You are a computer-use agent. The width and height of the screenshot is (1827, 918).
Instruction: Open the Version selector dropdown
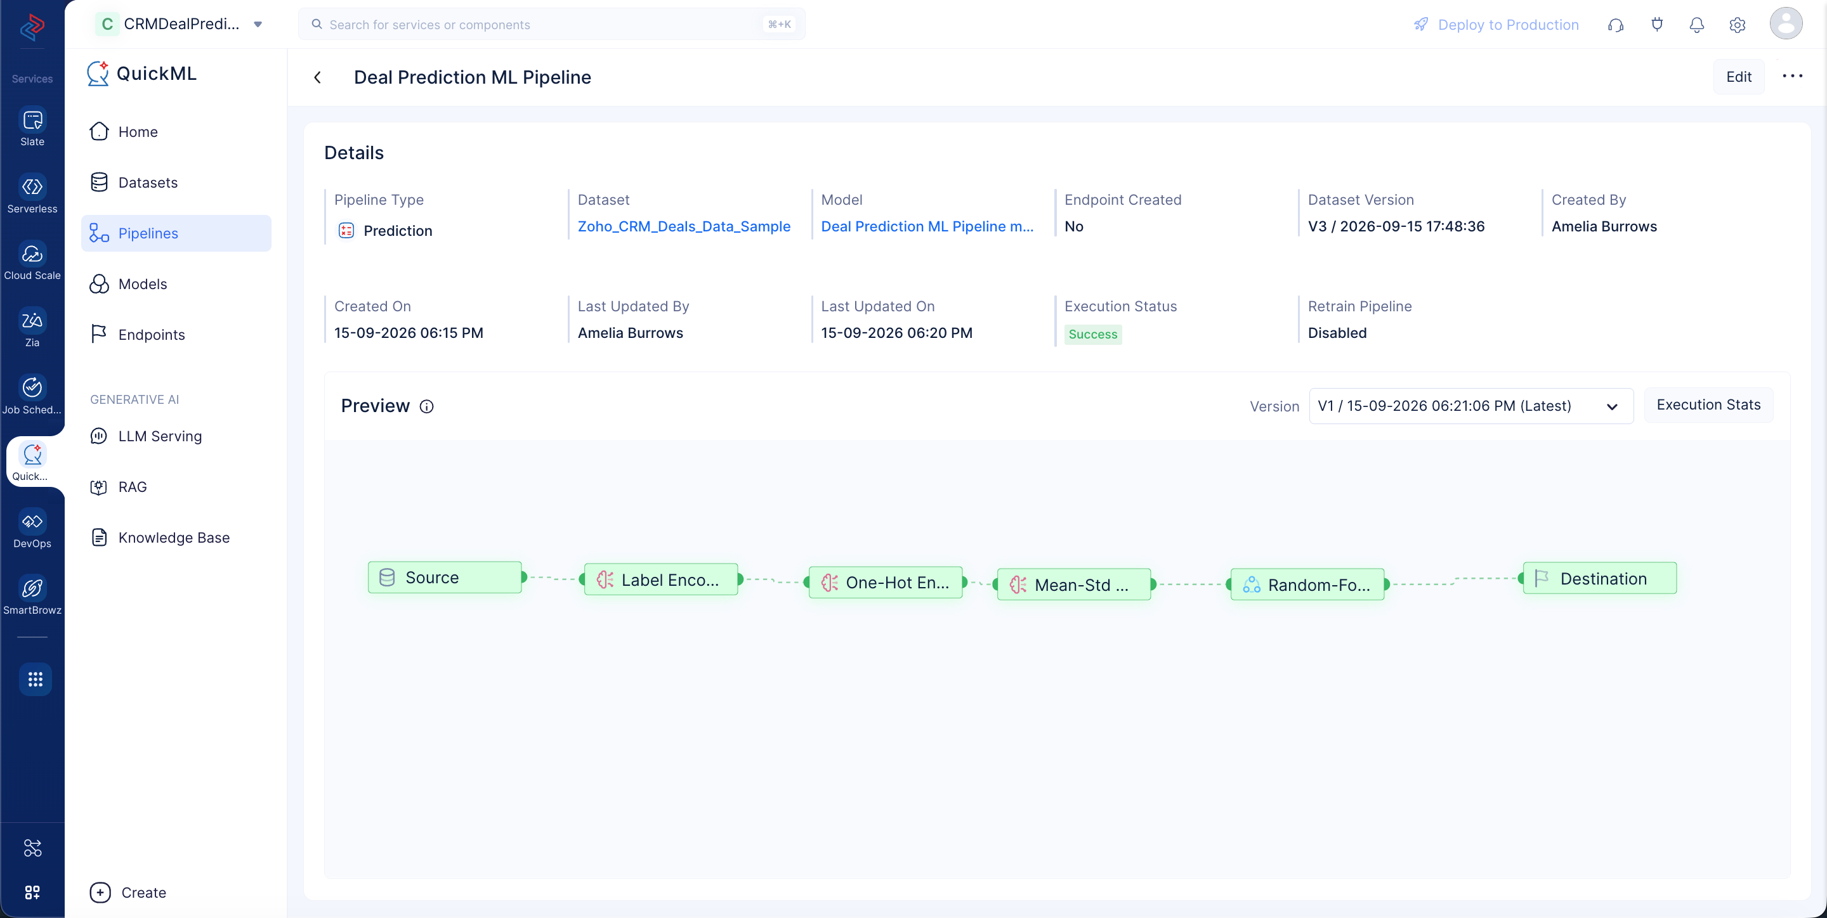coord(1471,406)
